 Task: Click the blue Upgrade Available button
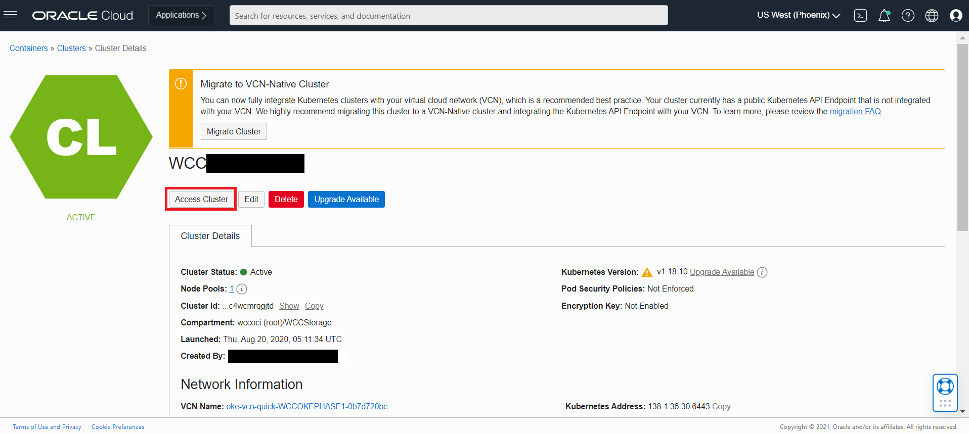pyautogui.click(x=346, y=199)
